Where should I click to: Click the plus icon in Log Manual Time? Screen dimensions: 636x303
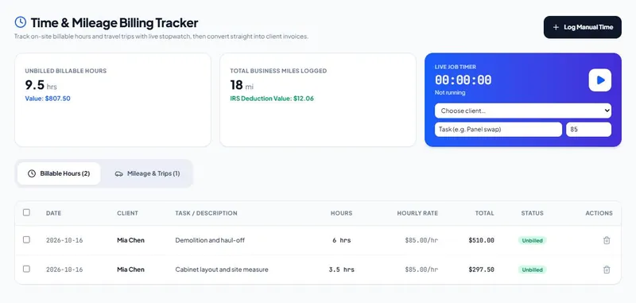pyautogui.click(x=556, y=27)
